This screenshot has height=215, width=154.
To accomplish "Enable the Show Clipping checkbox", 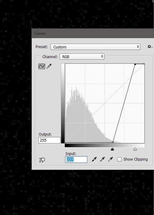I will [119, 159].
